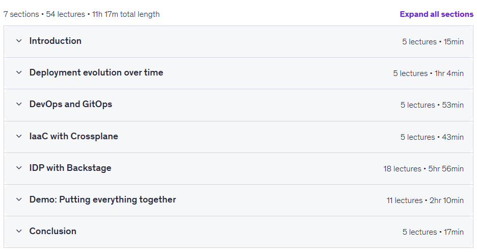Click the chevron next to DevOps and GitOps

pyautogui.click(x=19, y=104)
